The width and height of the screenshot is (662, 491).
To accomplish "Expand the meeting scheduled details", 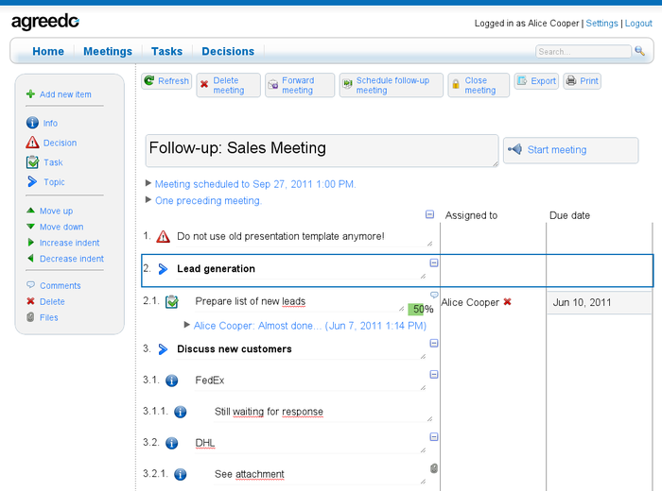I will [x=148, y=184].
